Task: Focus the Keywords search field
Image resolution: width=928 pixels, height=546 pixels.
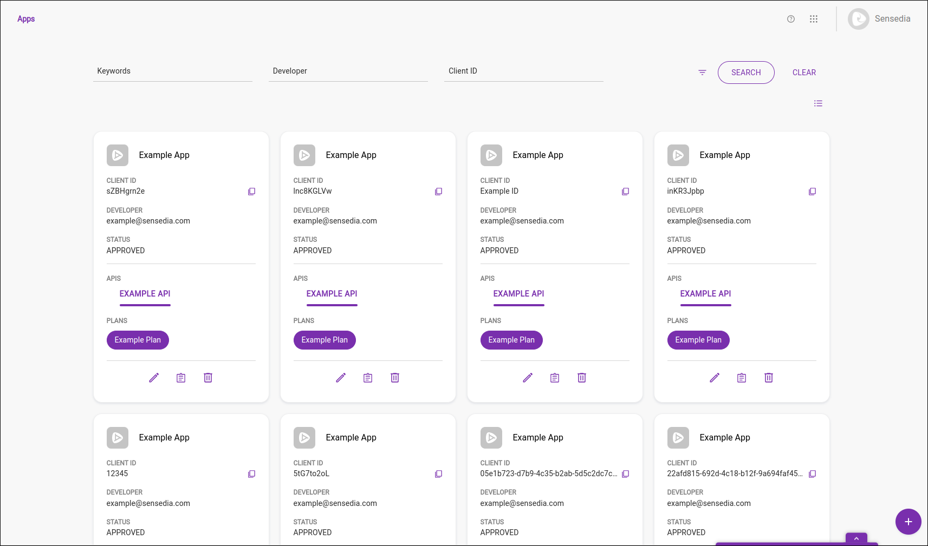Action: click(x=172, y=71)
